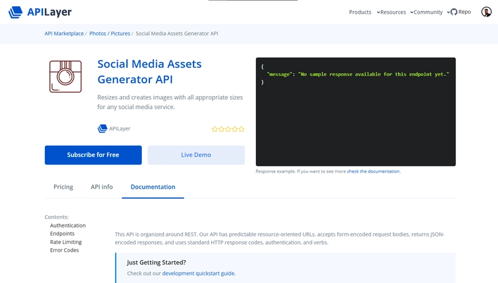This screenshot has height=283, width=498.
Task: Rate one star
Action: tap(215, 129)
